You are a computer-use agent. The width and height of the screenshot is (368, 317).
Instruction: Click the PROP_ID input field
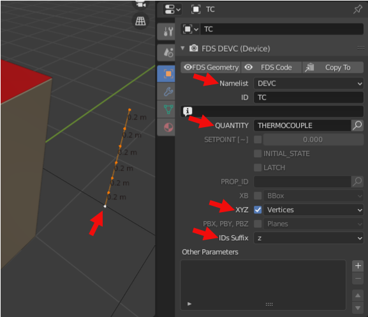[x=302, y=182]
